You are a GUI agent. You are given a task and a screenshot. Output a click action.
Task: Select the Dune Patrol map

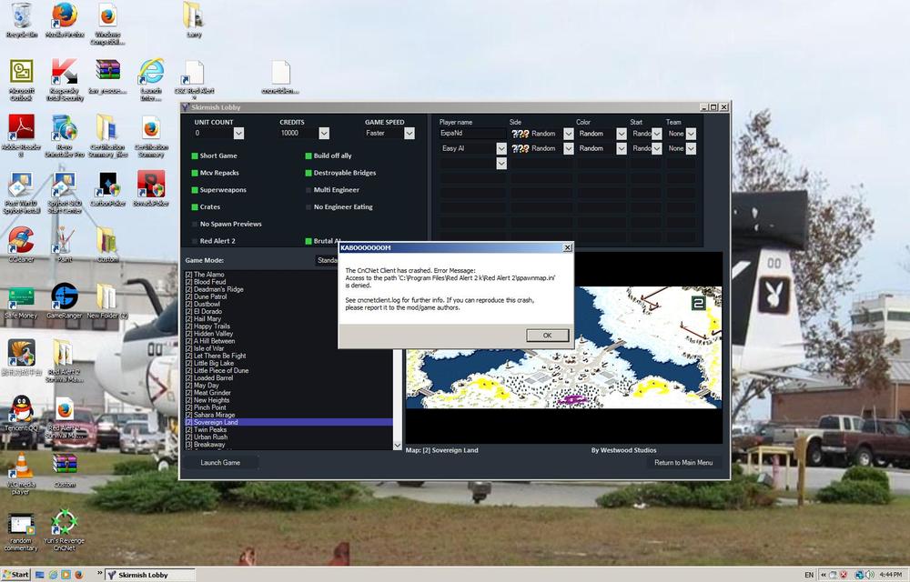(x=206, y=296)
